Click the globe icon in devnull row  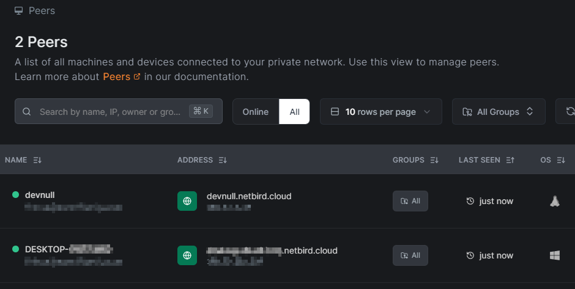tap(187, 201)
